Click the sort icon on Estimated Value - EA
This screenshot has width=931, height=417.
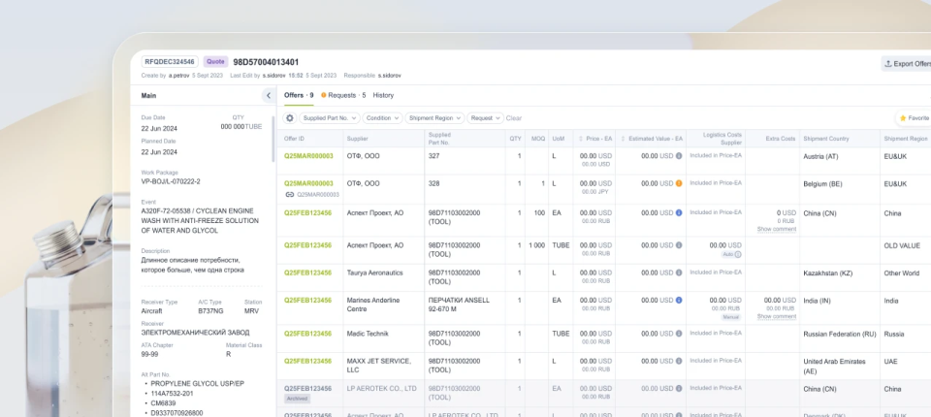[x=623, y=139]
